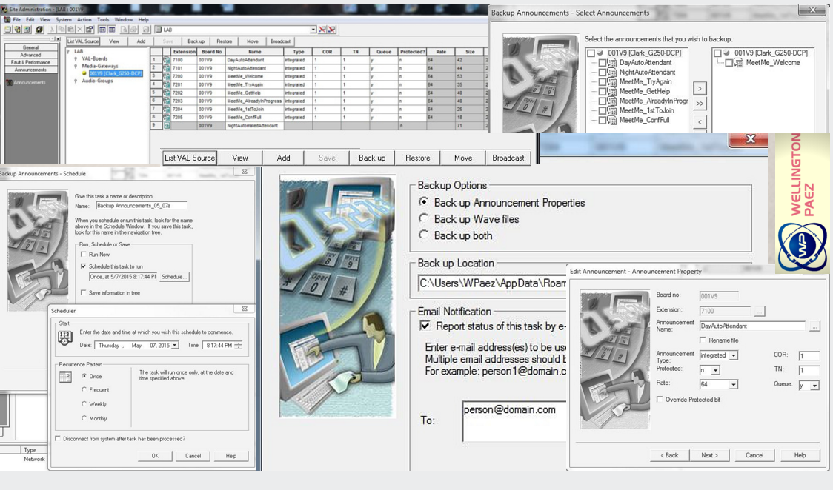833x490 pixels.
Task: Open the Rate dropdown showing 64
Action: coord(734,384)
